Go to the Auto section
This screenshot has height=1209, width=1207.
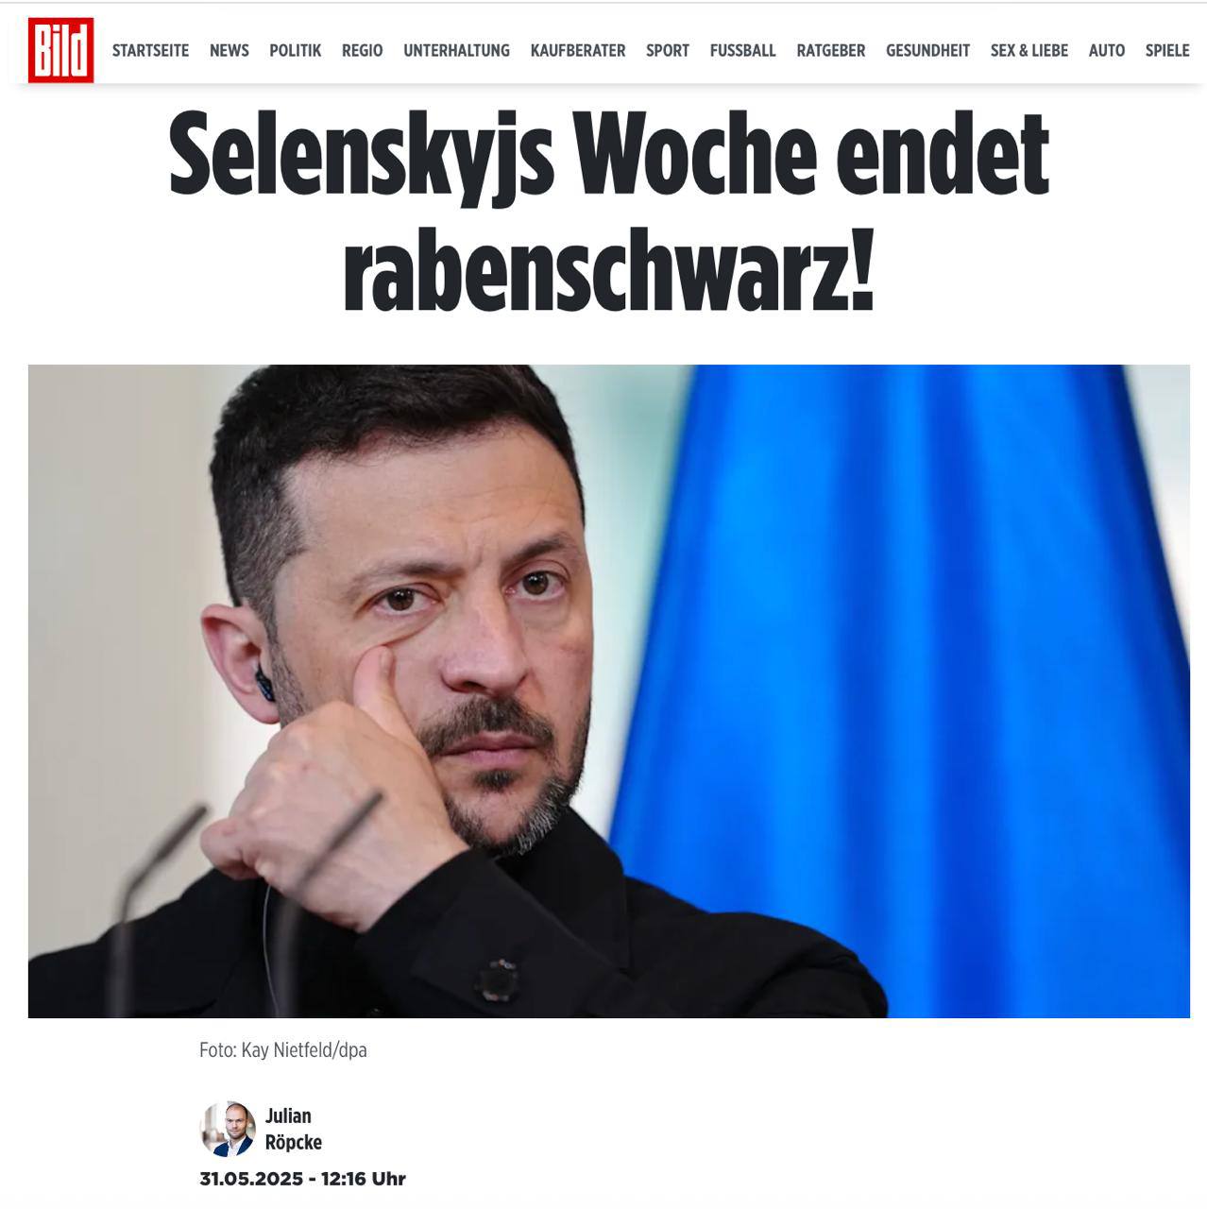point(1107,51)
